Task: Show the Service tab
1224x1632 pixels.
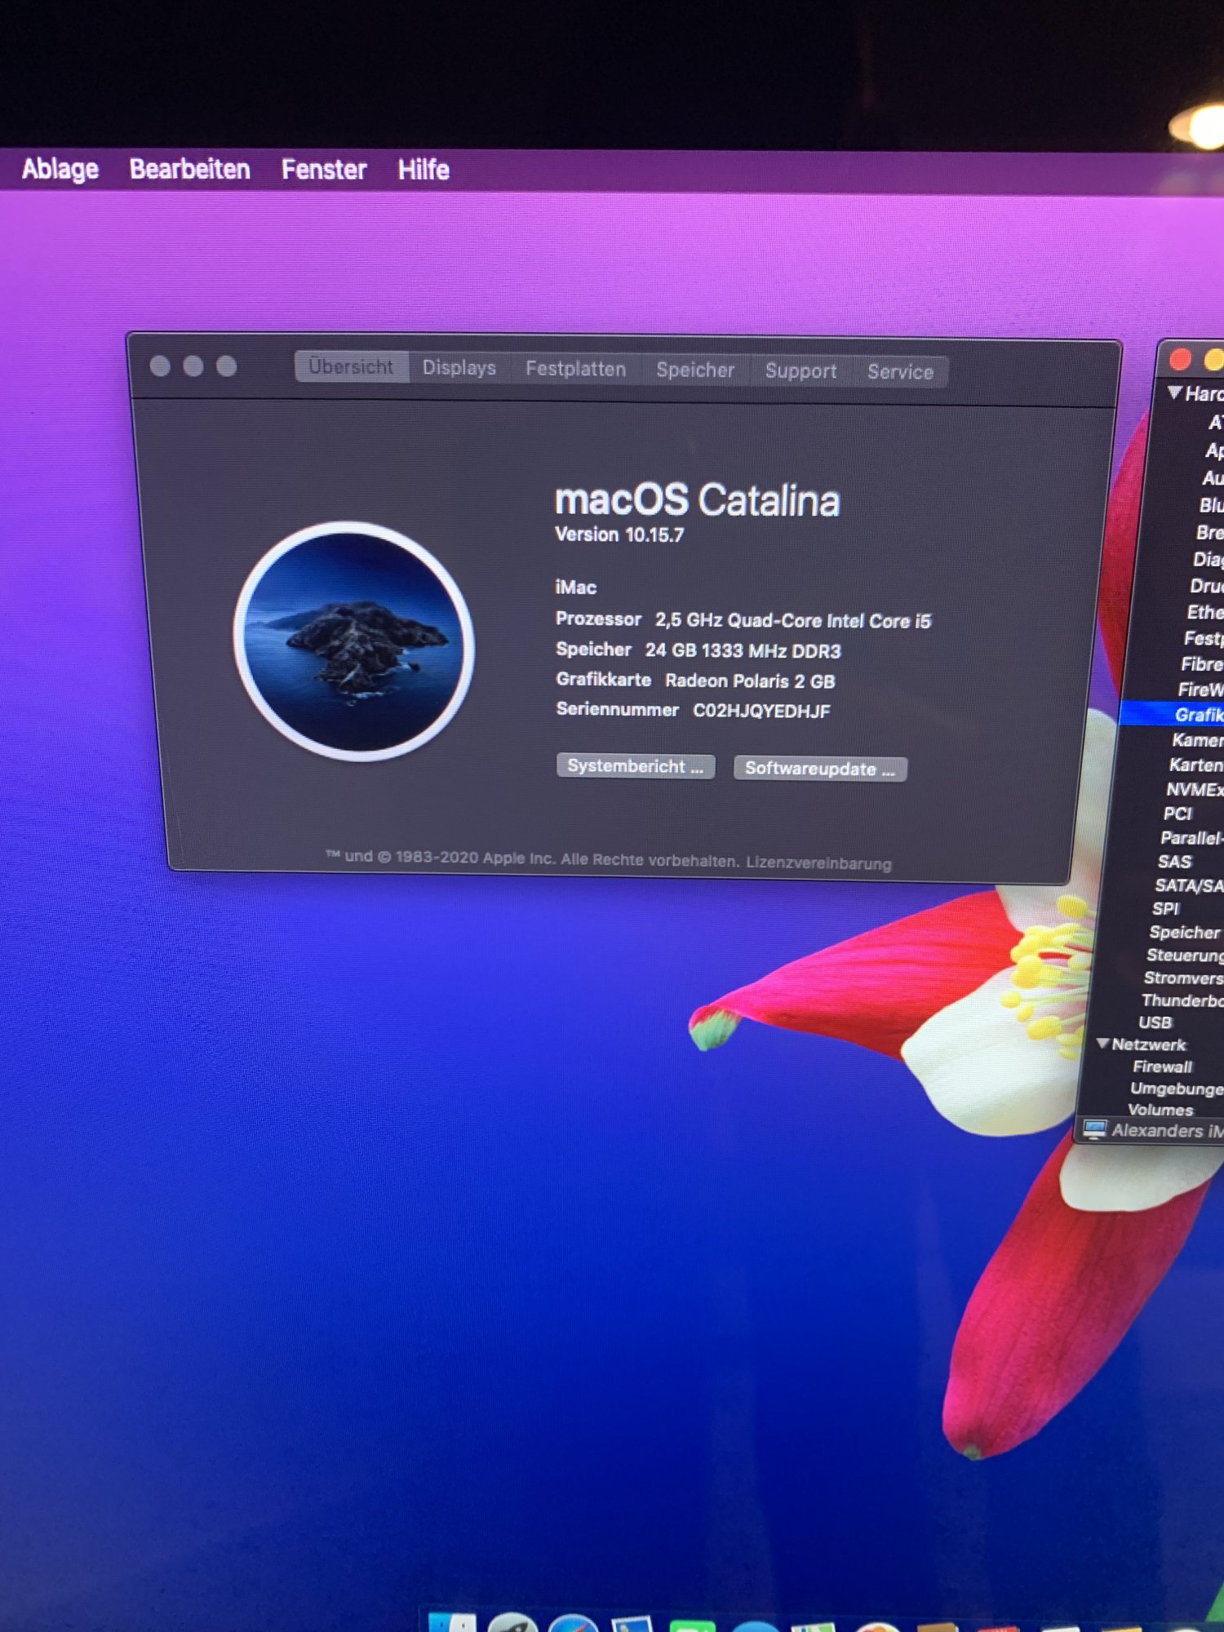Action: coord(900,372)
